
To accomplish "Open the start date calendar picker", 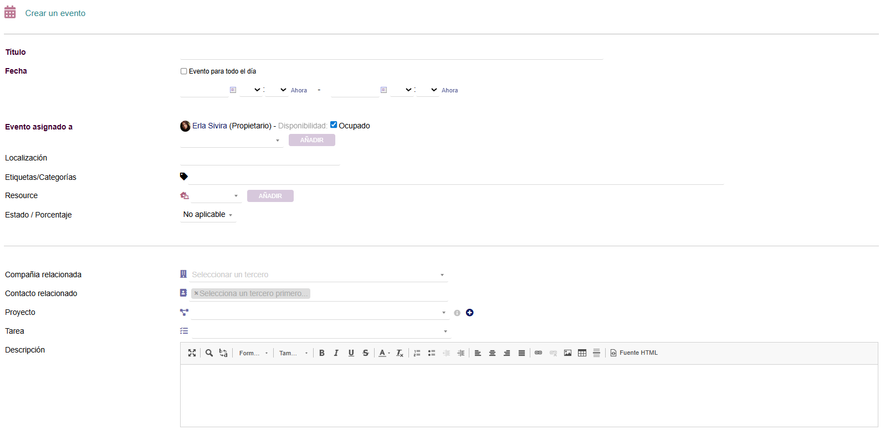I will [x=233, y=90].
